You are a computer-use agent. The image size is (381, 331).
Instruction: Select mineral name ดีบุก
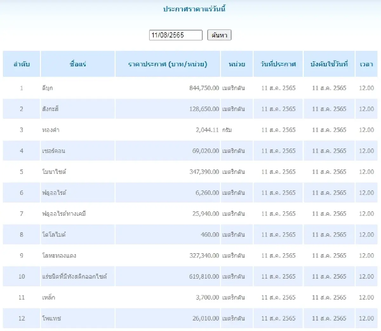[48, 88]
